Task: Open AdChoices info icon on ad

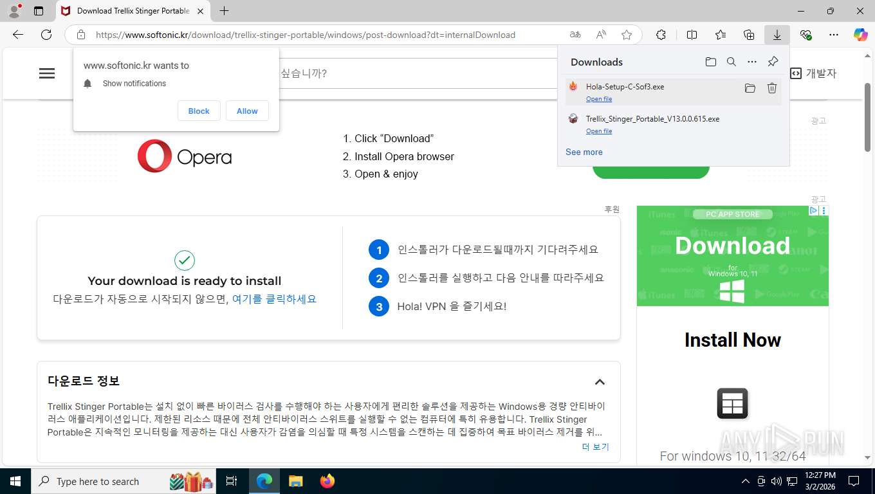Action: click(814, 210)
